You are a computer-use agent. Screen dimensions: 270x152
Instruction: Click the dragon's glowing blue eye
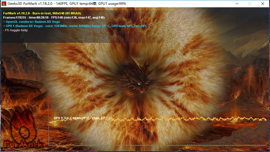[139, 84]
